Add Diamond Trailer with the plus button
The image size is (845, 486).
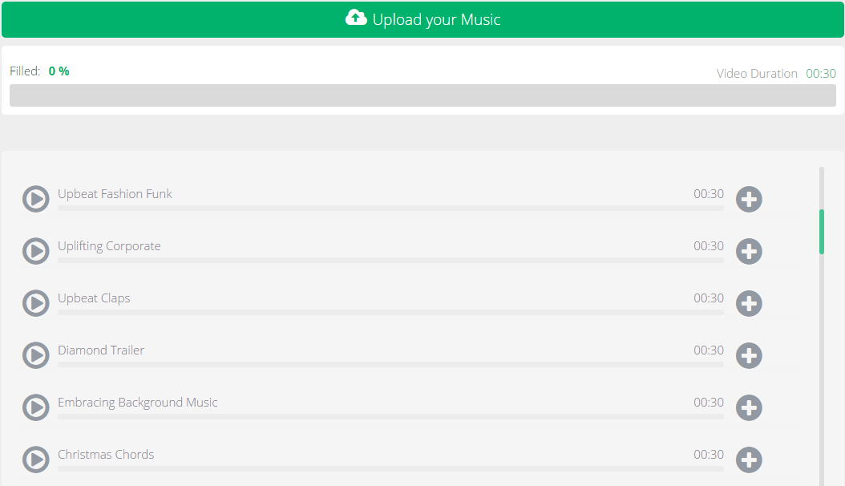[749, 355]
